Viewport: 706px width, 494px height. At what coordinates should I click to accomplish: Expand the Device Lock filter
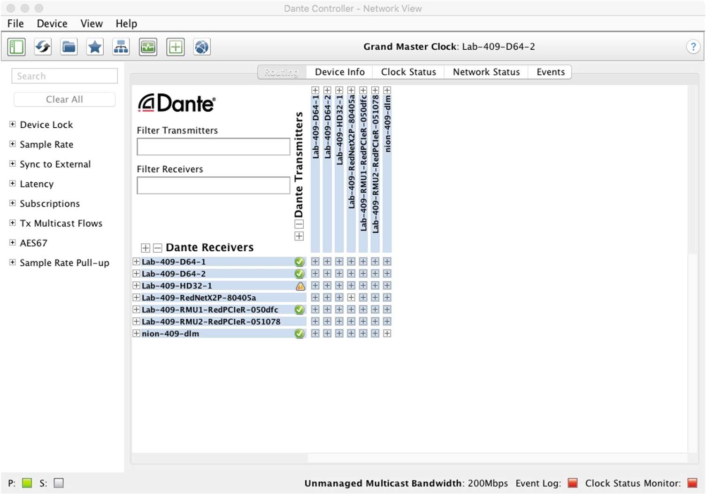pos(13,124)
